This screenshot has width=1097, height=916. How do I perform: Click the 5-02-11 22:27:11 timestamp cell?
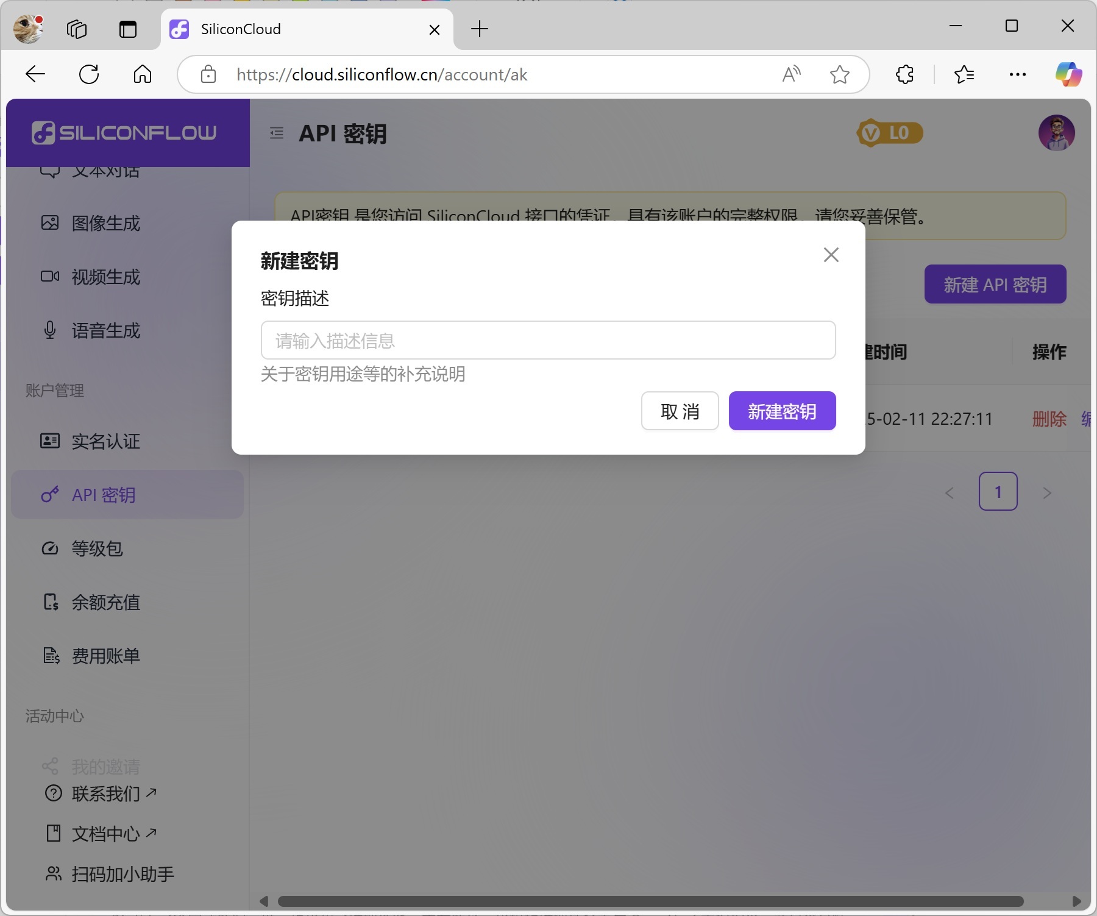click(929, 419)
